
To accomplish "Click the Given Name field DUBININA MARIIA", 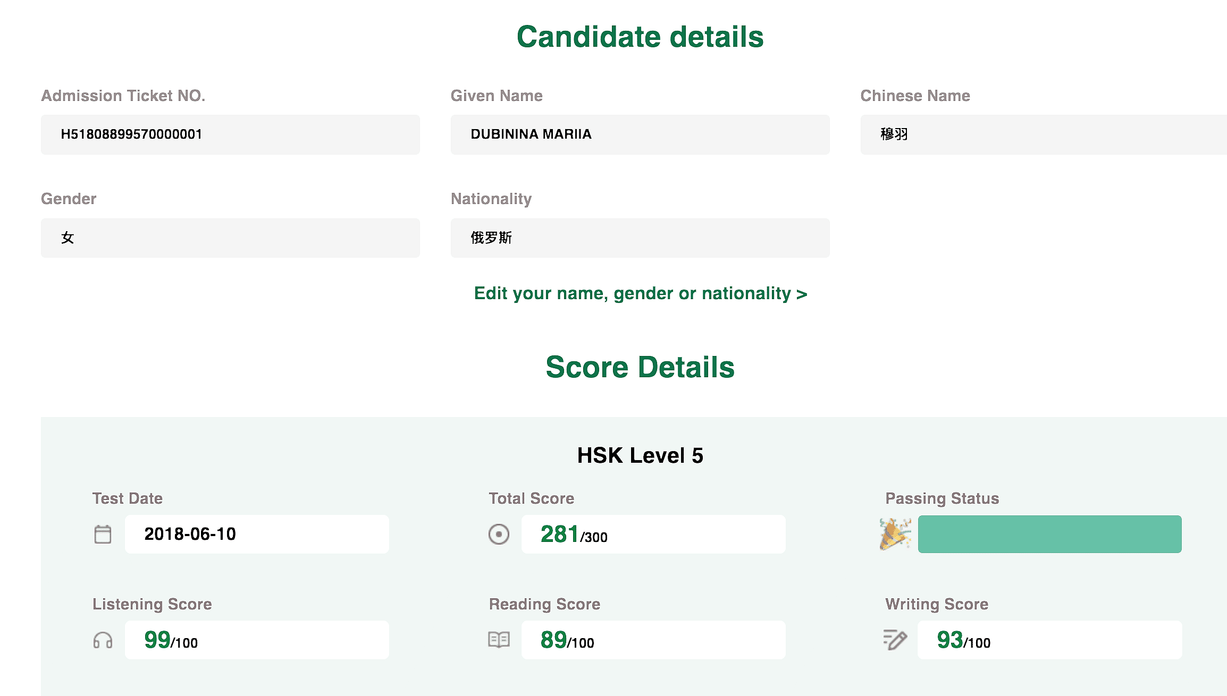I will [x=640, y=134].
